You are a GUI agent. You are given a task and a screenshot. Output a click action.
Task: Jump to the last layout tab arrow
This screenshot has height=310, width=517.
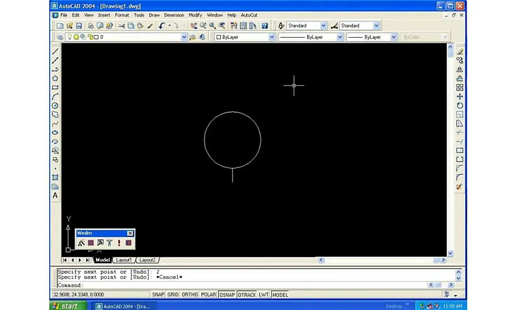pyautogui.click(x=88, y=260)
